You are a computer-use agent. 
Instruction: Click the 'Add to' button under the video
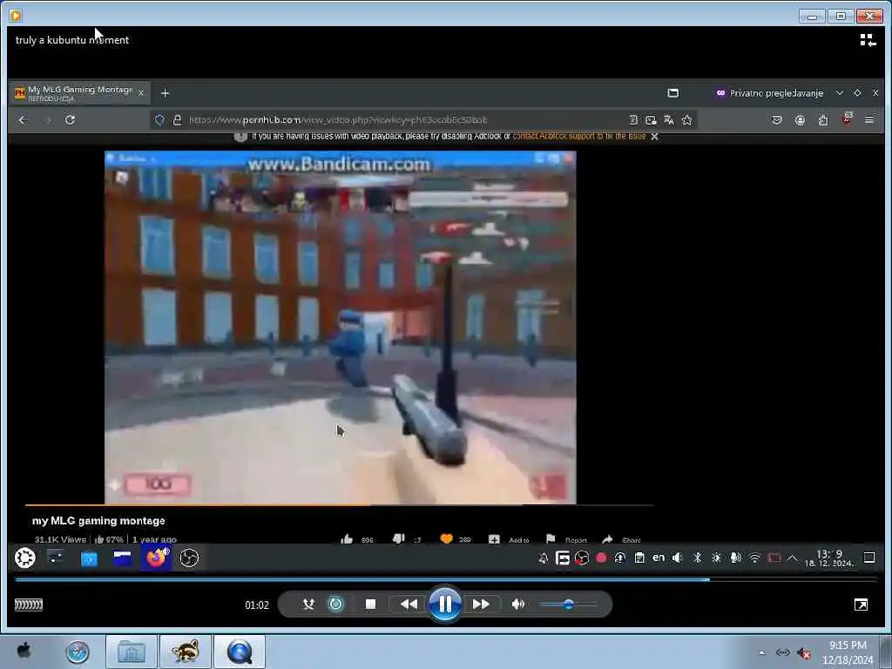(x=509, y=539)
